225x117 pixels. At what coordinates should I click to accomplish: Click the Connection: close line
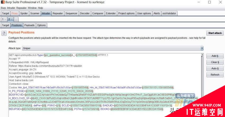pos(19,84)
